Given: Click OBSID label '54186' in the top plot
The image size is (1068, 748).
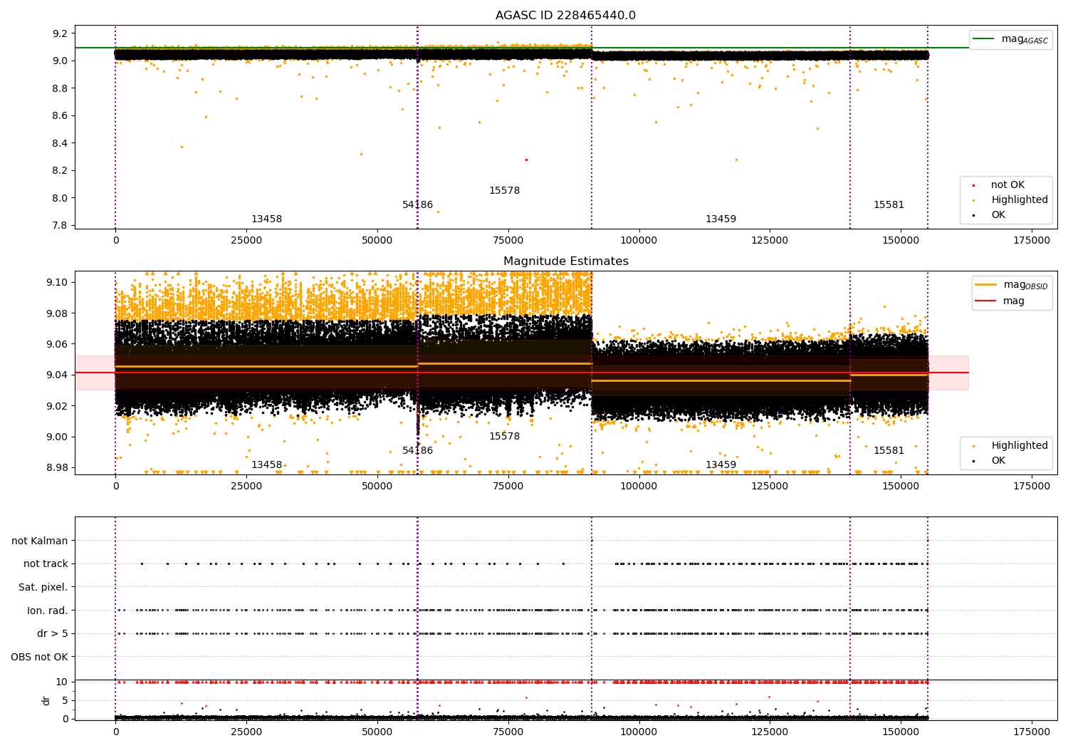Looking at the screenshot, I should click(x=417, y=205).
